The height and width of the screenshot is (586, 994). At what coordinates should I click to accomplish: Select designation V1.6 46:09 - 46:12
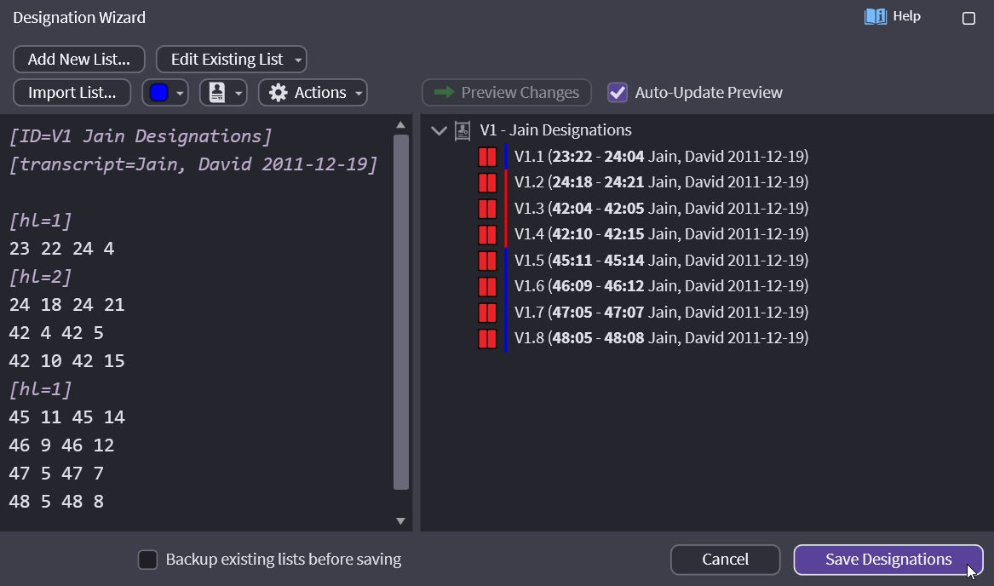point(661,286)
